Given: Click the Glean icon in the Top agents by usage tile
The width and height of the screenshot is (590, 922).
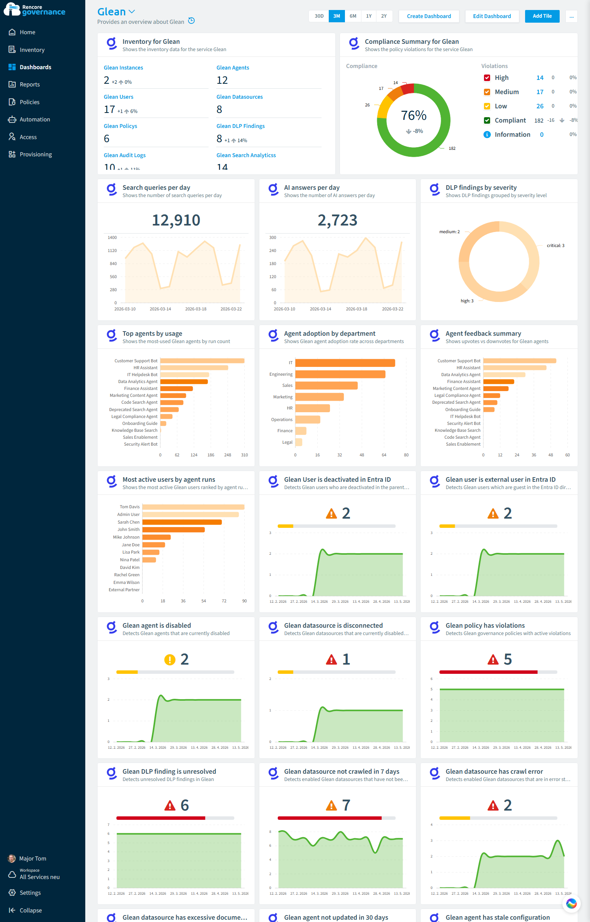Looking at the screenshot, I should (x=112, y=335).
